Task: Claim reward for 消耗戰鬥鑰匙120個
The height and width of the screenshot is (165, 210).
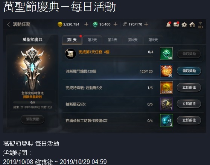Action: click(189, 71)
